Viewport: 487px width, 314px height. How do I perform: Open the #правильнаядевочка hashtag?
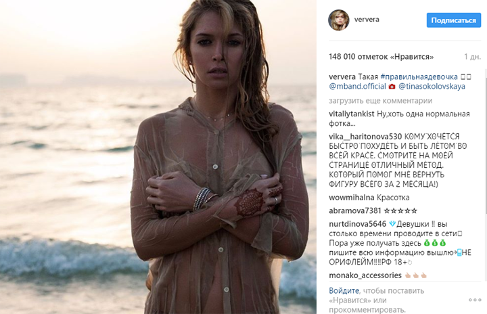pyautogui.click(x=419, y=76)
